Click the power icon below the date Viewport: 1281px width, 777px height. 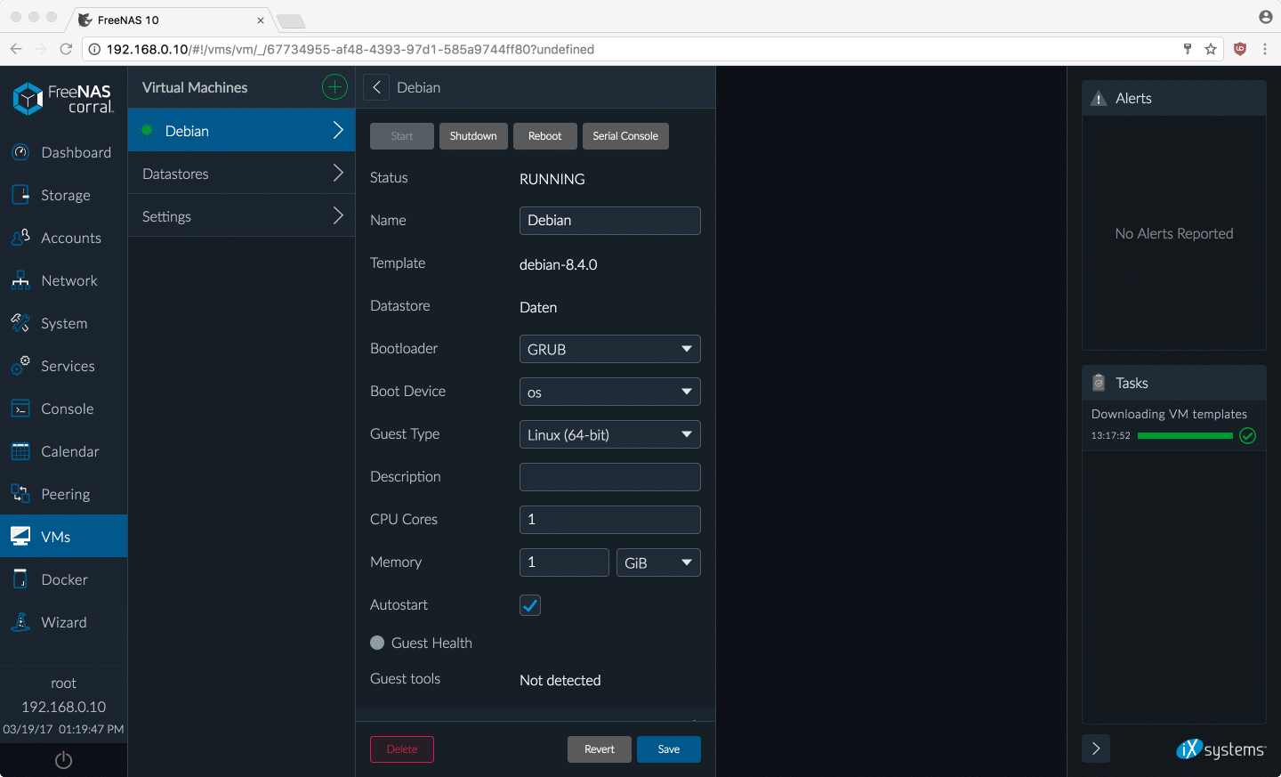pyautogui.click(x=63, y=760)
